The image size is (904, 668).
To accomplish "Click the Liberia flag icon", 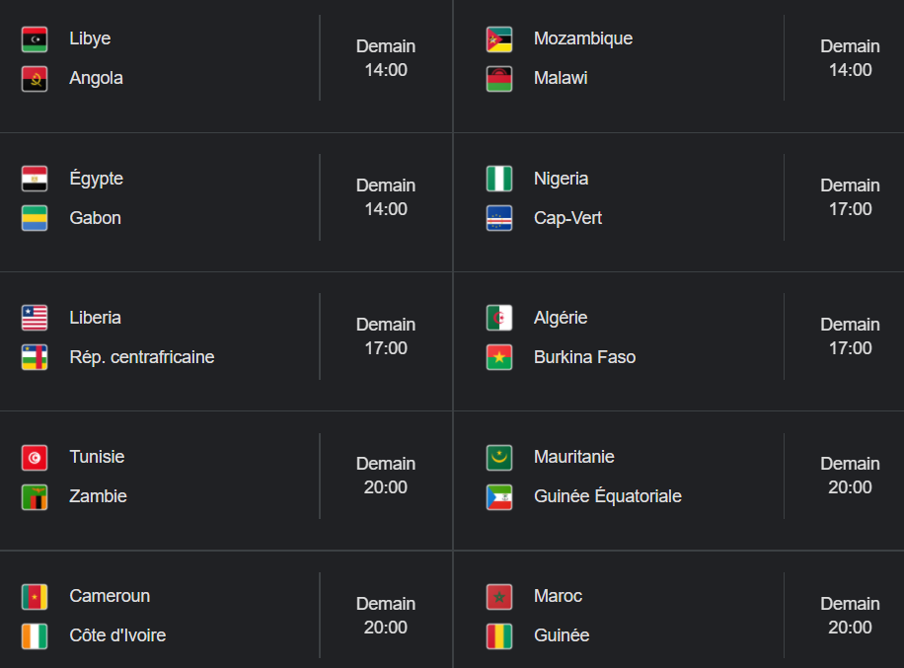I will [x=35, y=318].
